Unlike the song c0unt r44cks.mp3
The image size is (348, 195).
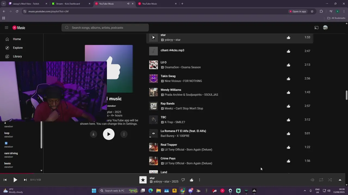(288, 51)
